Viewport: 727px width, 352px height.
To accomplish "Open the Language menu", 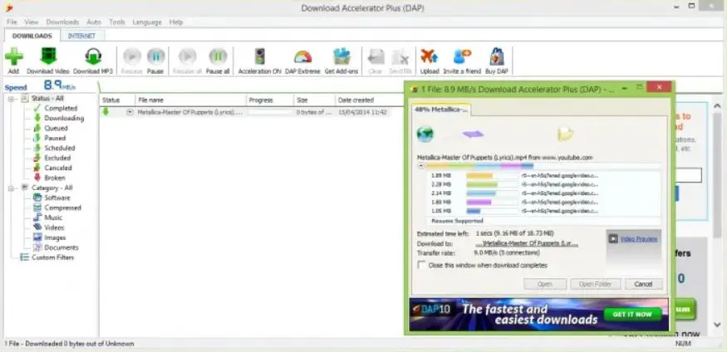I will (147, 22).
